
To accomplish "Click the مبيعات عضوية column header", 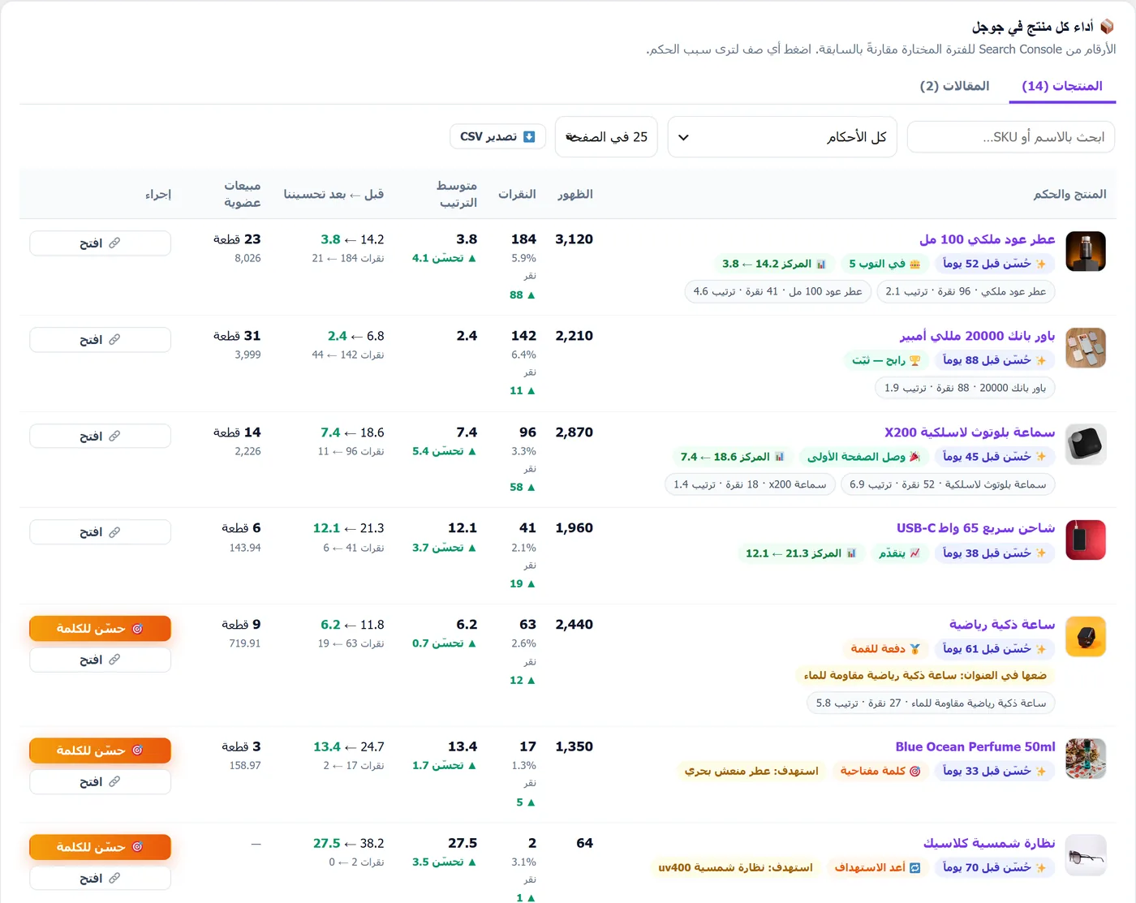I will [x=242, y=195].
